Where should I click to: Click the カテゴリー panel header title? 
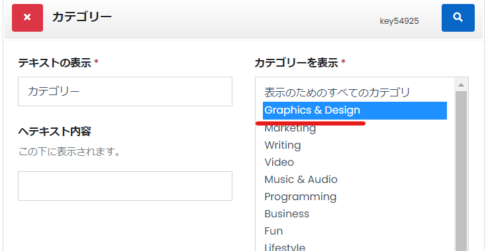point(82,17)
